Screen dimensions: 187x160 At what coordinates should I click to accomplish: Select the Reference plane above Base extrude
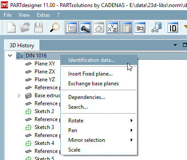(x=47, y=88)
